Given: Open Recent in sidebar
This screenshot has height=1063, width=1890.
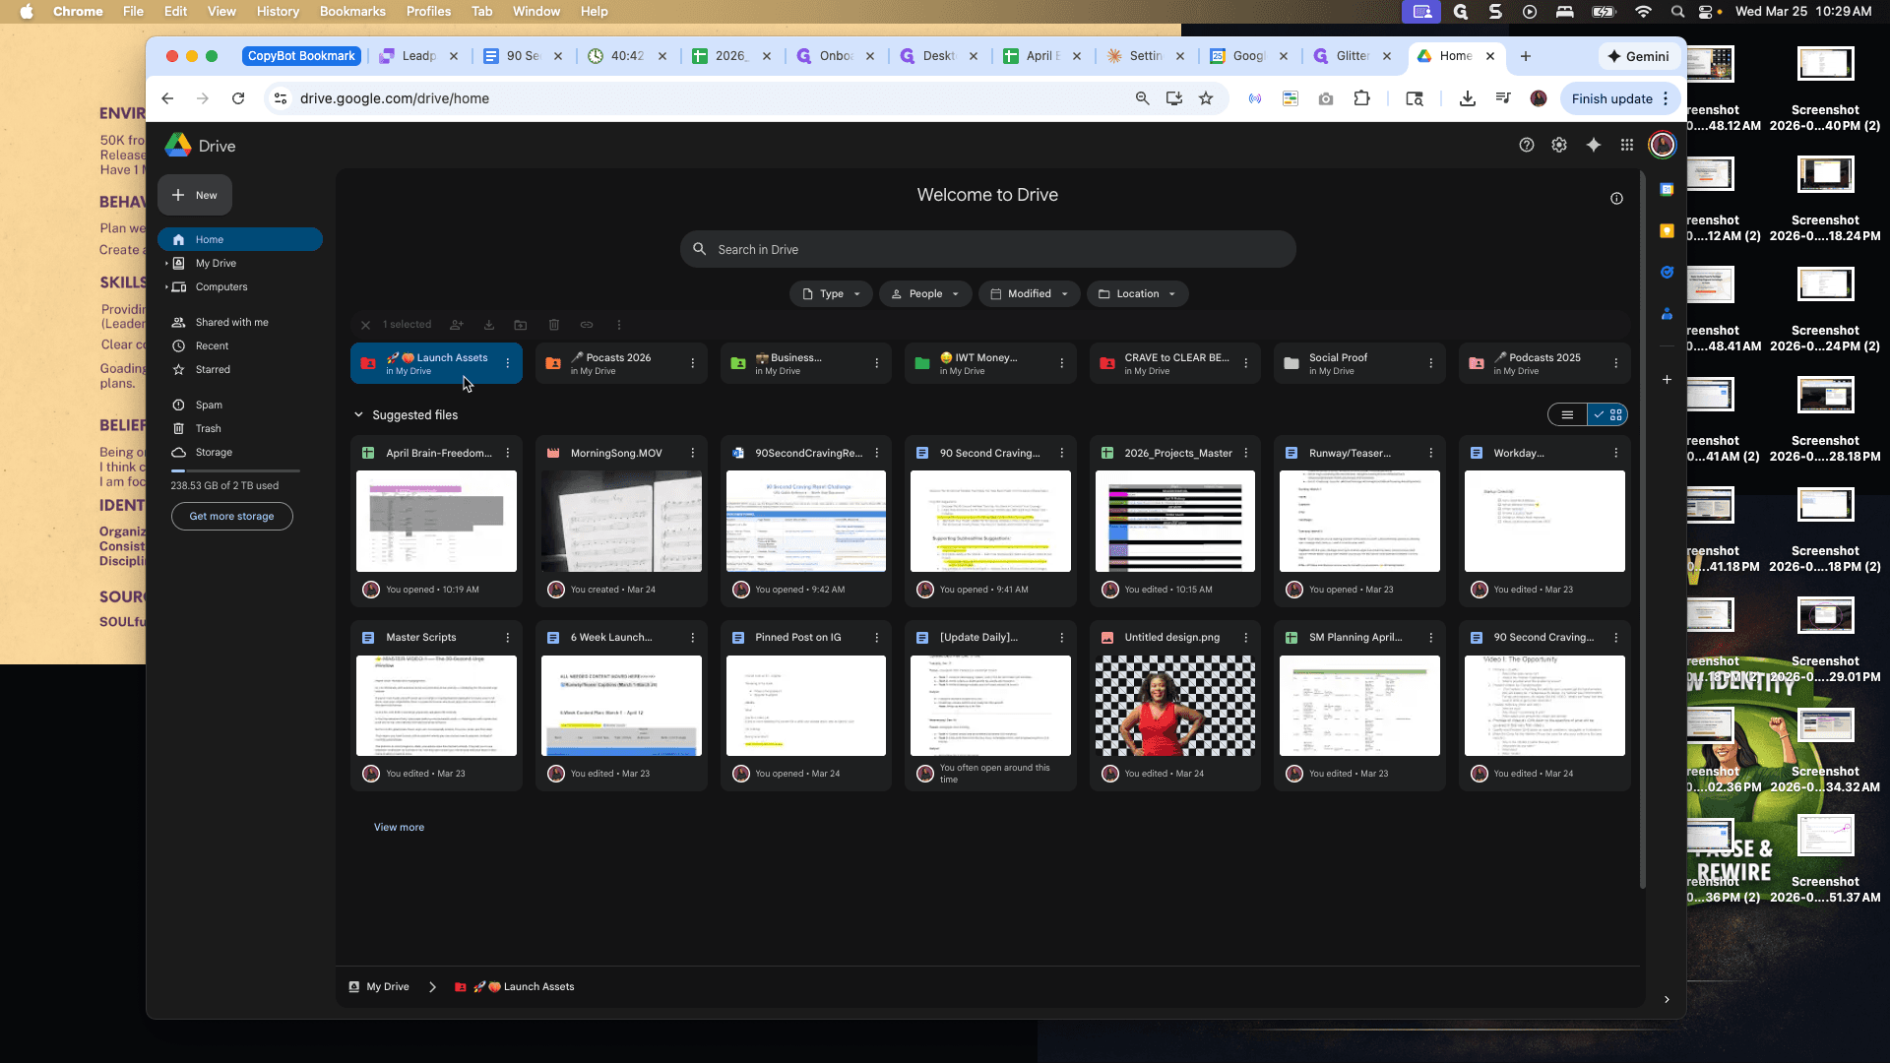Looking at the screenshot, I should click(212, 346).
